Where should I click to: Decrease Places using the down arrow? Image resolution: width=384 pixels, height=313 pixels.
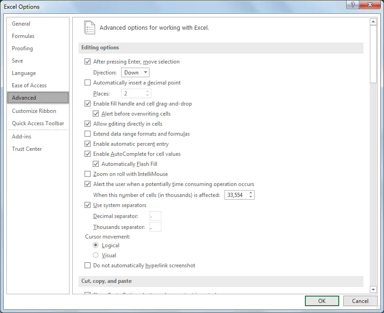(147, 95)
